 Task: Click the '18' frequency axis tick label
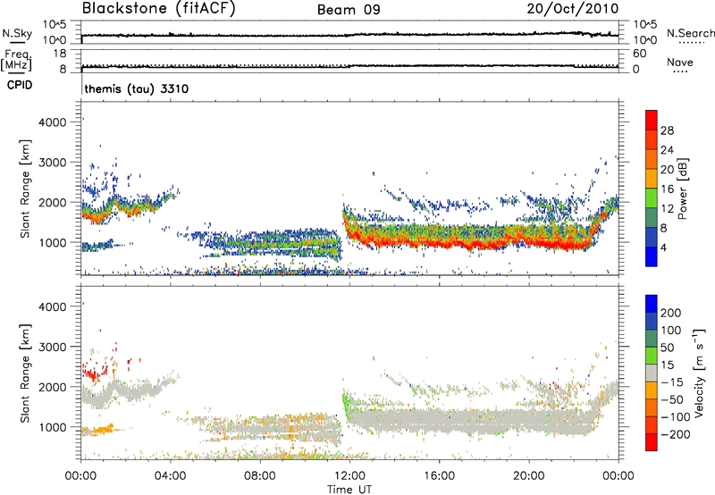60,54
